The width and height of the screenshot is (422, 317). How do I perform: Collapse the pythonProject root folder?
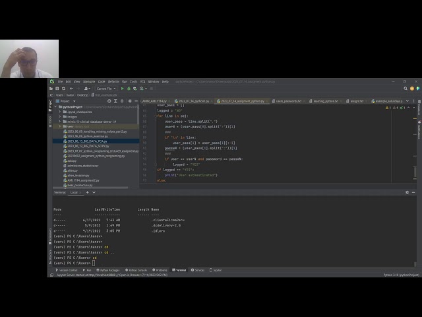click(x=55, y=107)
